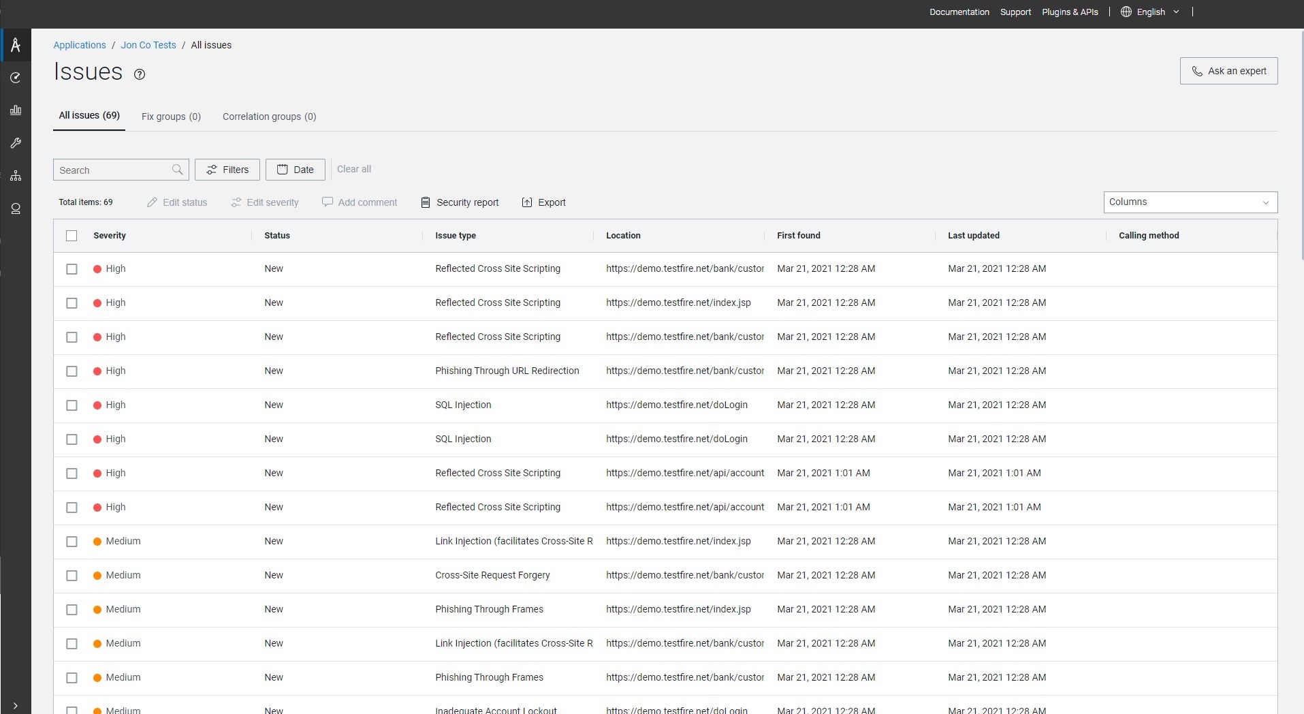
Task: Follow the Jon Co Tests breadcrumb link
Action: (x=148, y=45)
